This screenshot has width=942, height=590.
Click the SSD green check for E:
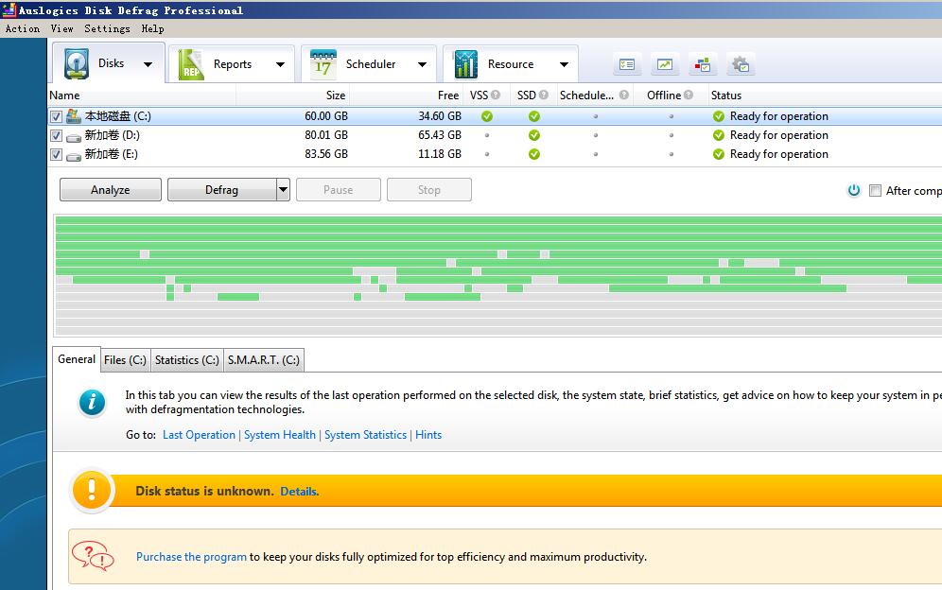[533, 154]
